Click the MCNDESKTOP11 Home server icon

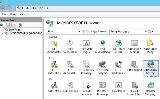pos(50,23)
